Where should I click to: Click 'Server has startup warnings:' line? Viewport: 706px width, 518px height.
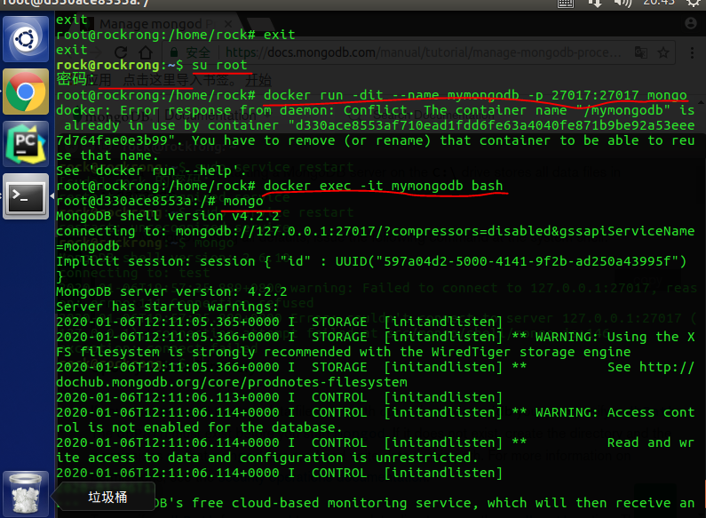pos(168,307)
